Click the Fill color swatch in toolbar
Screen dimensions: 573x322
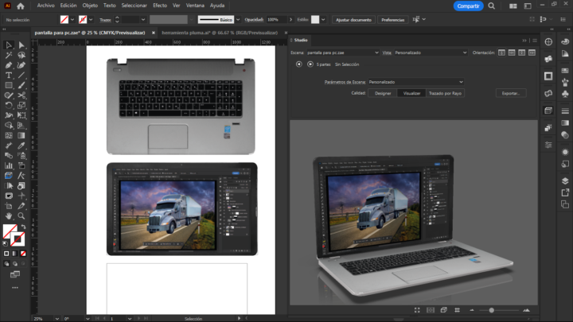pyautogui.click(x=10, y=231)
